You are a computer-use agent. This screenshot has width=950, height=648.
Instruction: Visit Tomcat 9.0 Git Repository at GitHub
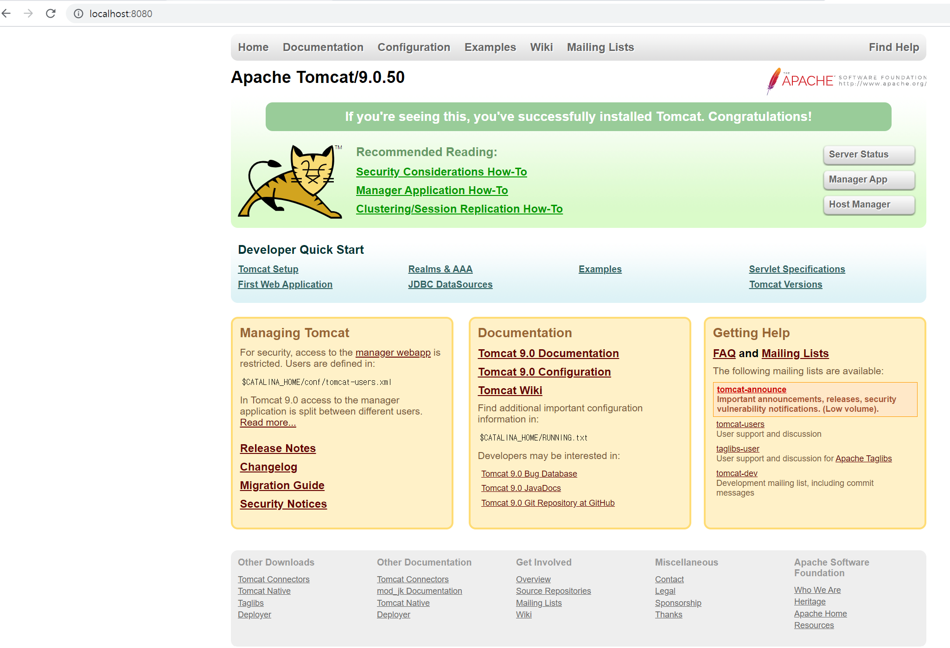548,503
